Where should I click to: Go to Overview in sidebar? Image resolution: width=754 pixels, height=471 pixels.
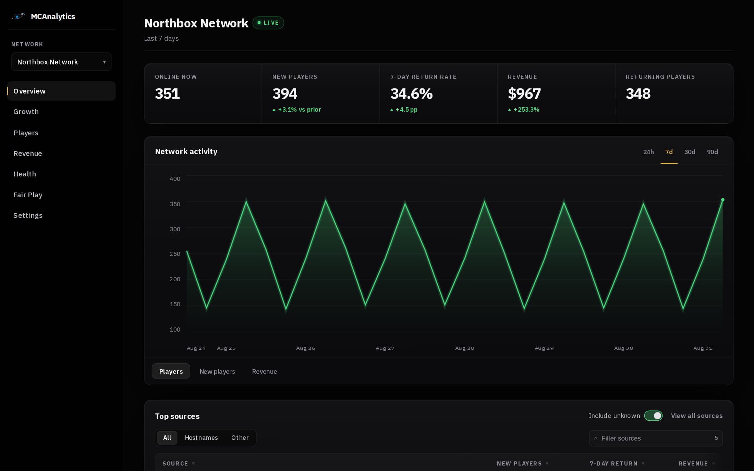(x=61, y=91)
